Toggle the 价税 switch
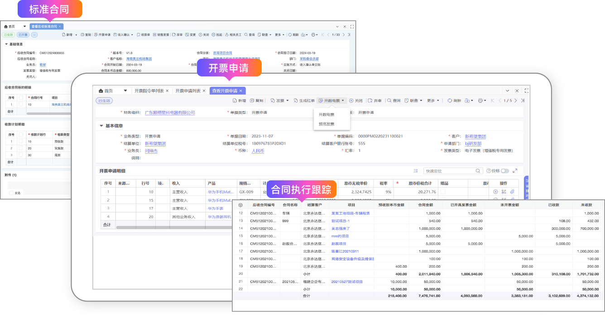 point(504,171)
